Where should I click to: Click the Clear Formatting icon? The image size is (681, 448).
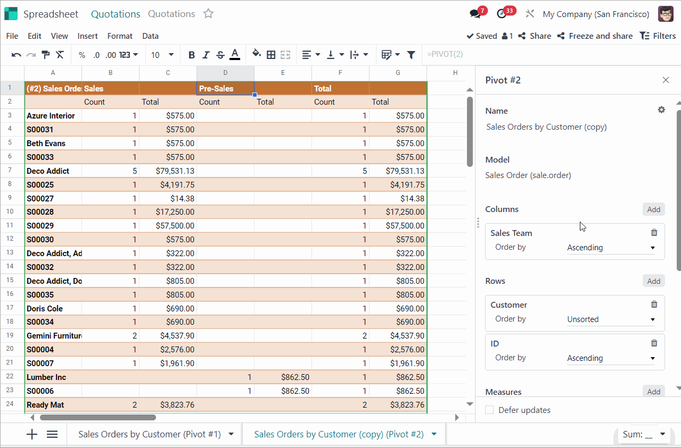click(x=60, y=55)
